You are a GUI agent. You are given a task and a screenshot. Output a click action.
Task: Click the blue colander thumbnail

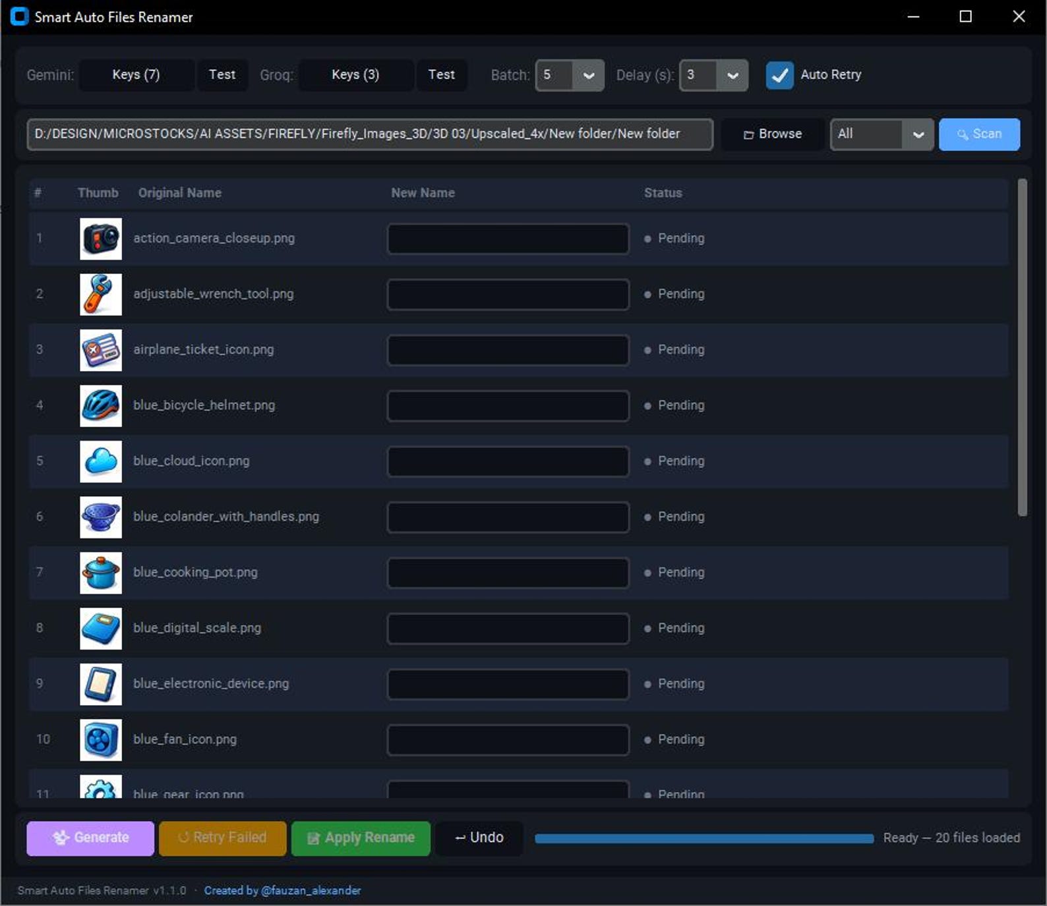[101, 517]
